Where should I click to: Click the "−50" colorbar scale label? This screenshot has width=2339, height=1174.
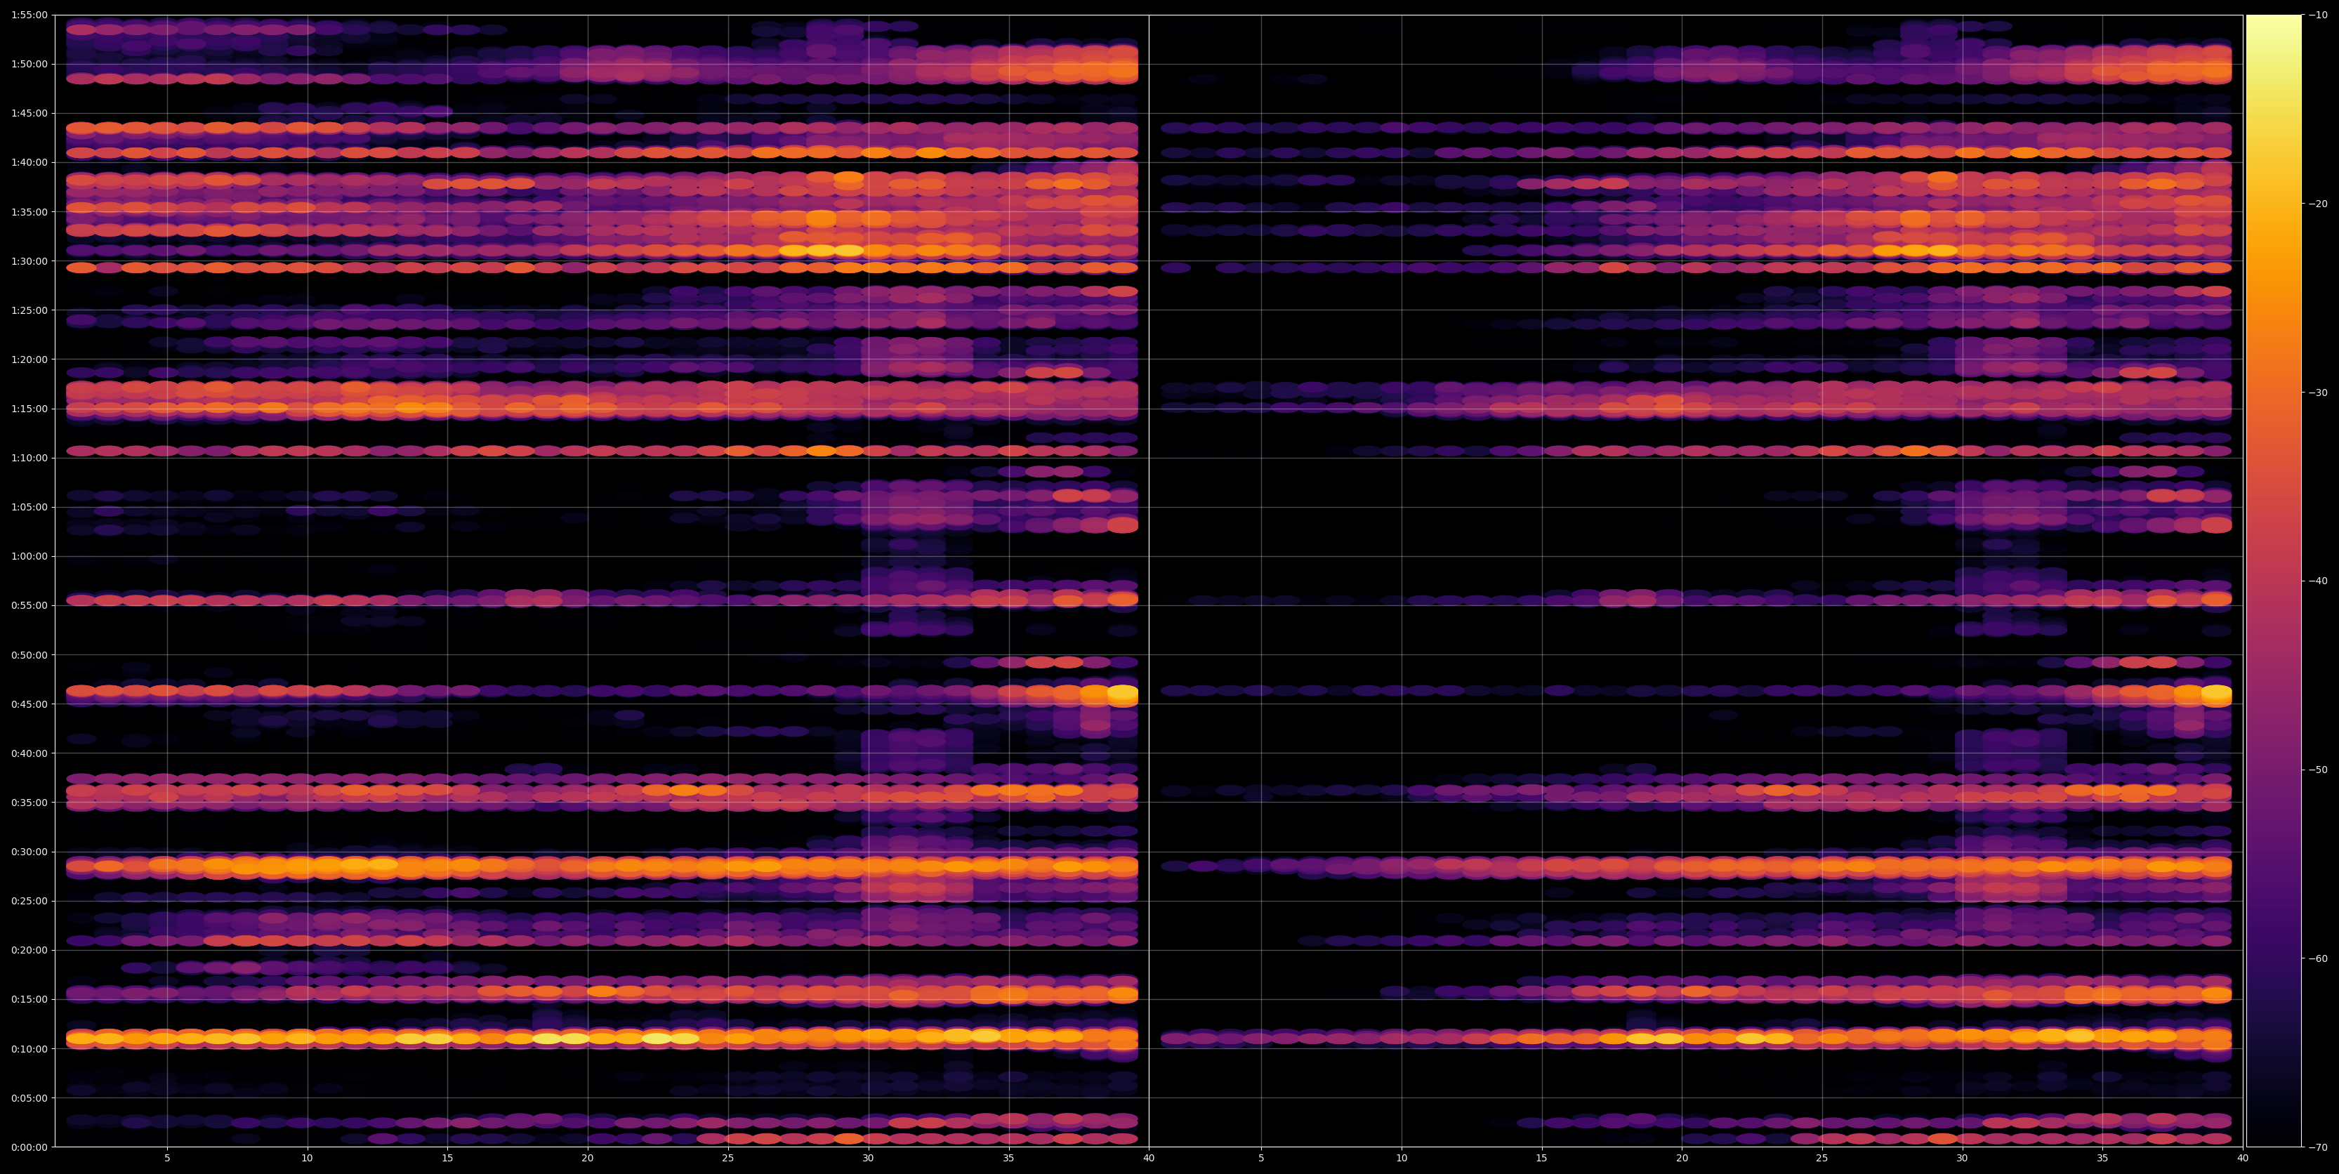click(2317, 770)
